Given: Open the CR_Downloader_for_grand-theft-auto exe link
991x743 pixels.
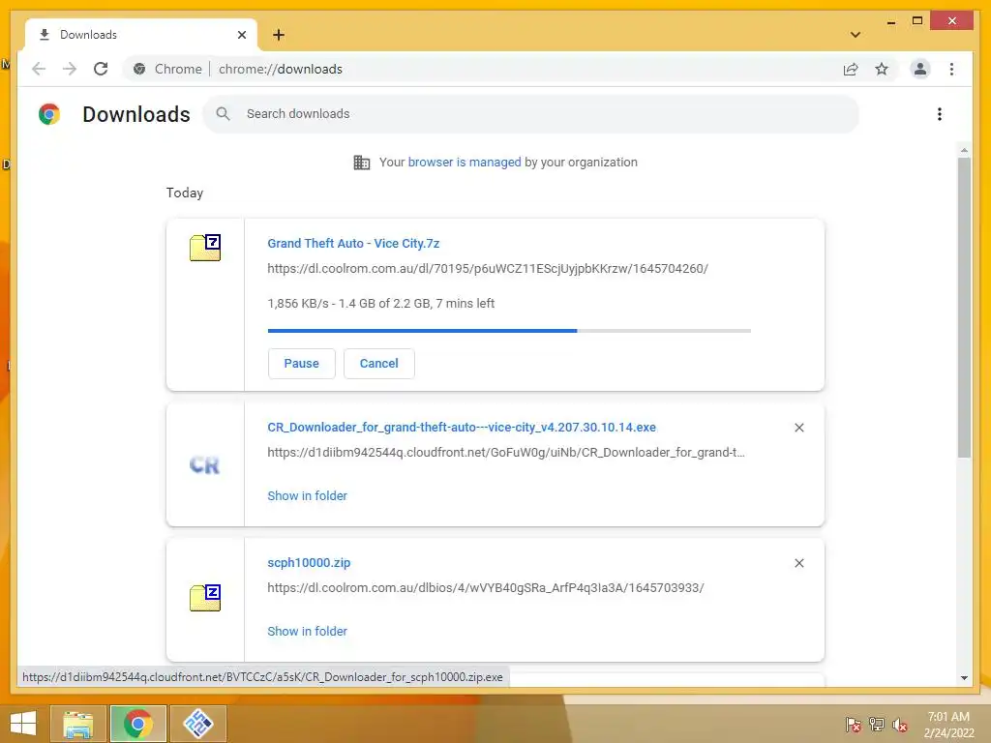Looking at the screenshot, I should pos(462,427).
